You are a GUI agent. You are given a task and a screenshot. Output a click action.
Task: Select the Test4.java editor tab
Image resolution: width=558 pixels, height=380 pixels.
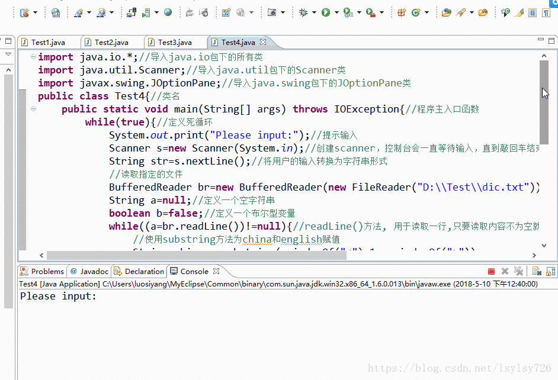point(238,42)
